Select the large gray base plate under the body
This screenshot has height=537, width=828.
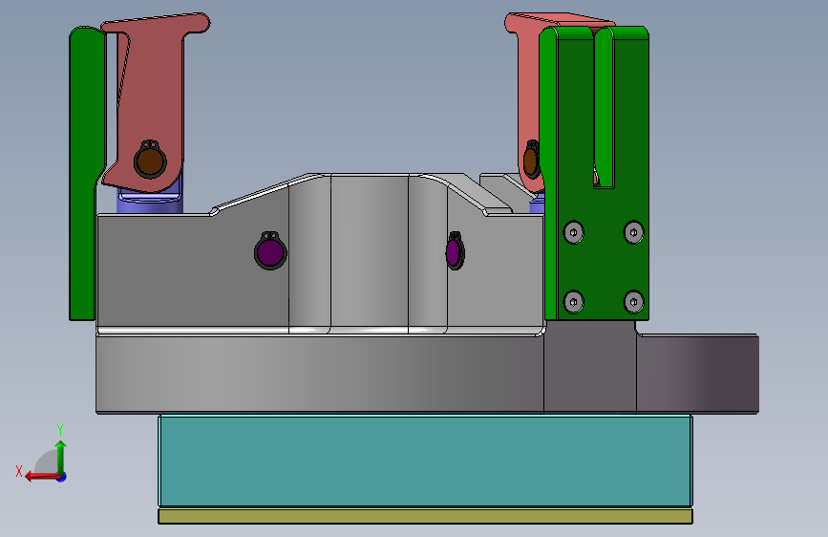coord(320,375)
